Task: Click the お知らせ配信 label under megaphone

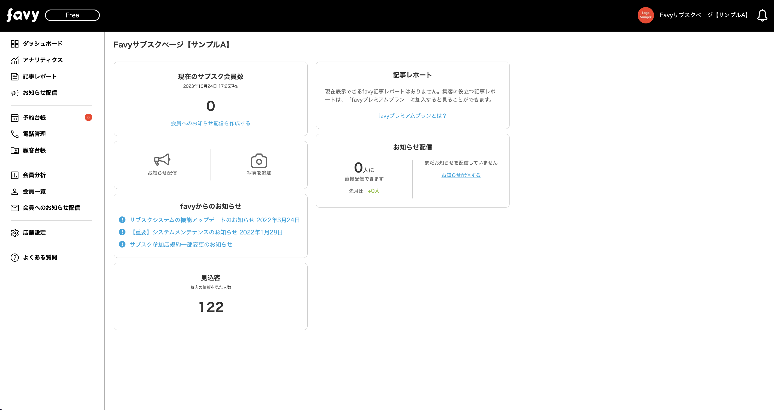Action: click(x=162, y=173)
